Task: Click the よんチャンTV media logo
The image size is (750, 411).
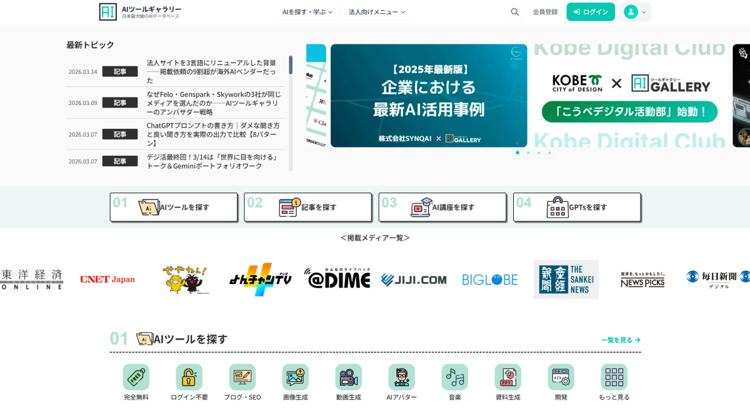Action: [x=260, y=279]
